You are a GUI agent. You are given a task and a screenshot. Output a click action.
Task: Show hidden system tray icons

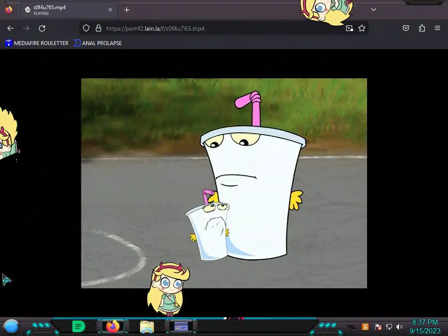coord(351,327)
